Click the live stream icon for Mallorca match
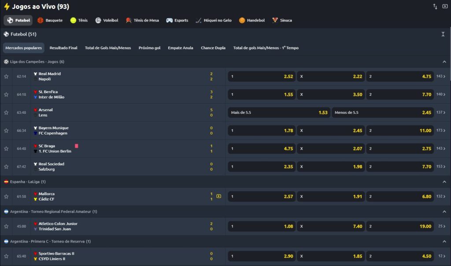 [218, 196]
